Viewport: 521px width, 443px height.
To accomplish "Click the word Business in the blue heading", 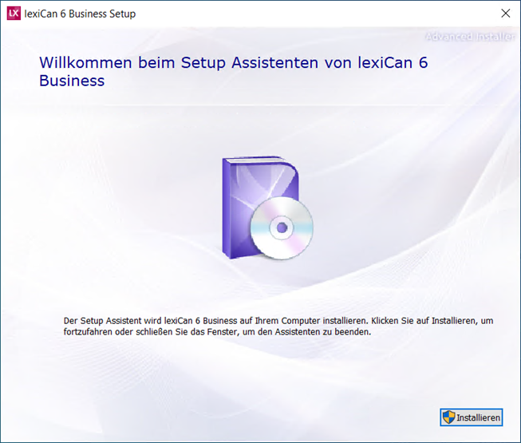I will click(72, 81).
